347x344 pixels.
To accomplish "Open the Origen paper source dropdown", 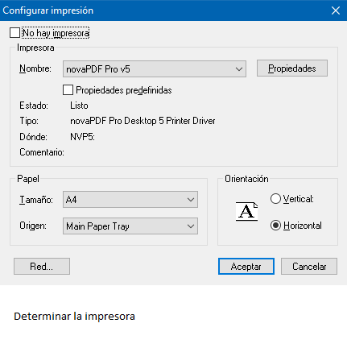I will 130,226.
